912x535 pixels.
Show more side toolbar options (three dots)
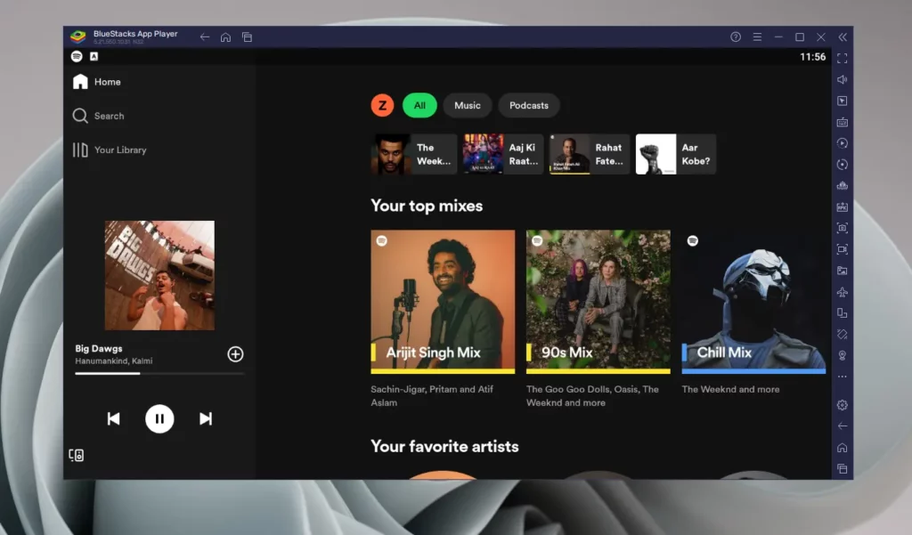point(843,377)
